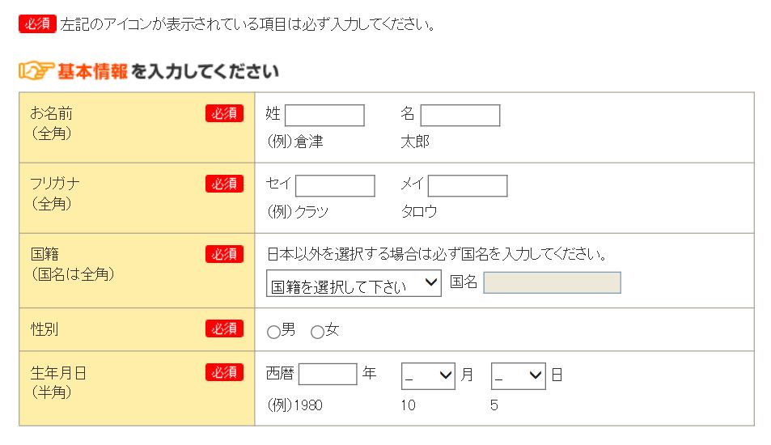Click the メイ furigana input field

467,186
